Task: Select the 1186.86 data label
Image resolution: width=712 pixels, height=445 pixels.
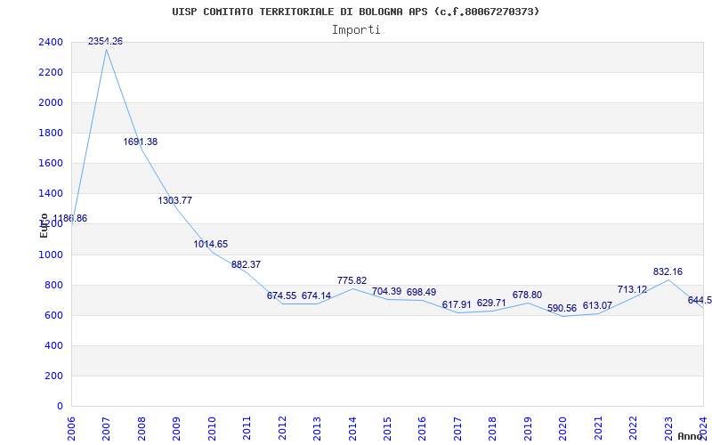Action: point(70,218)
